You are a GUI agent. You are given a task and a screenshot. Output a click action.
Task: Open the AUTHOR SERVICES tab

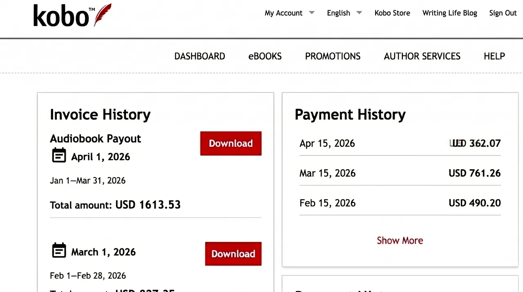pos(422,56)
